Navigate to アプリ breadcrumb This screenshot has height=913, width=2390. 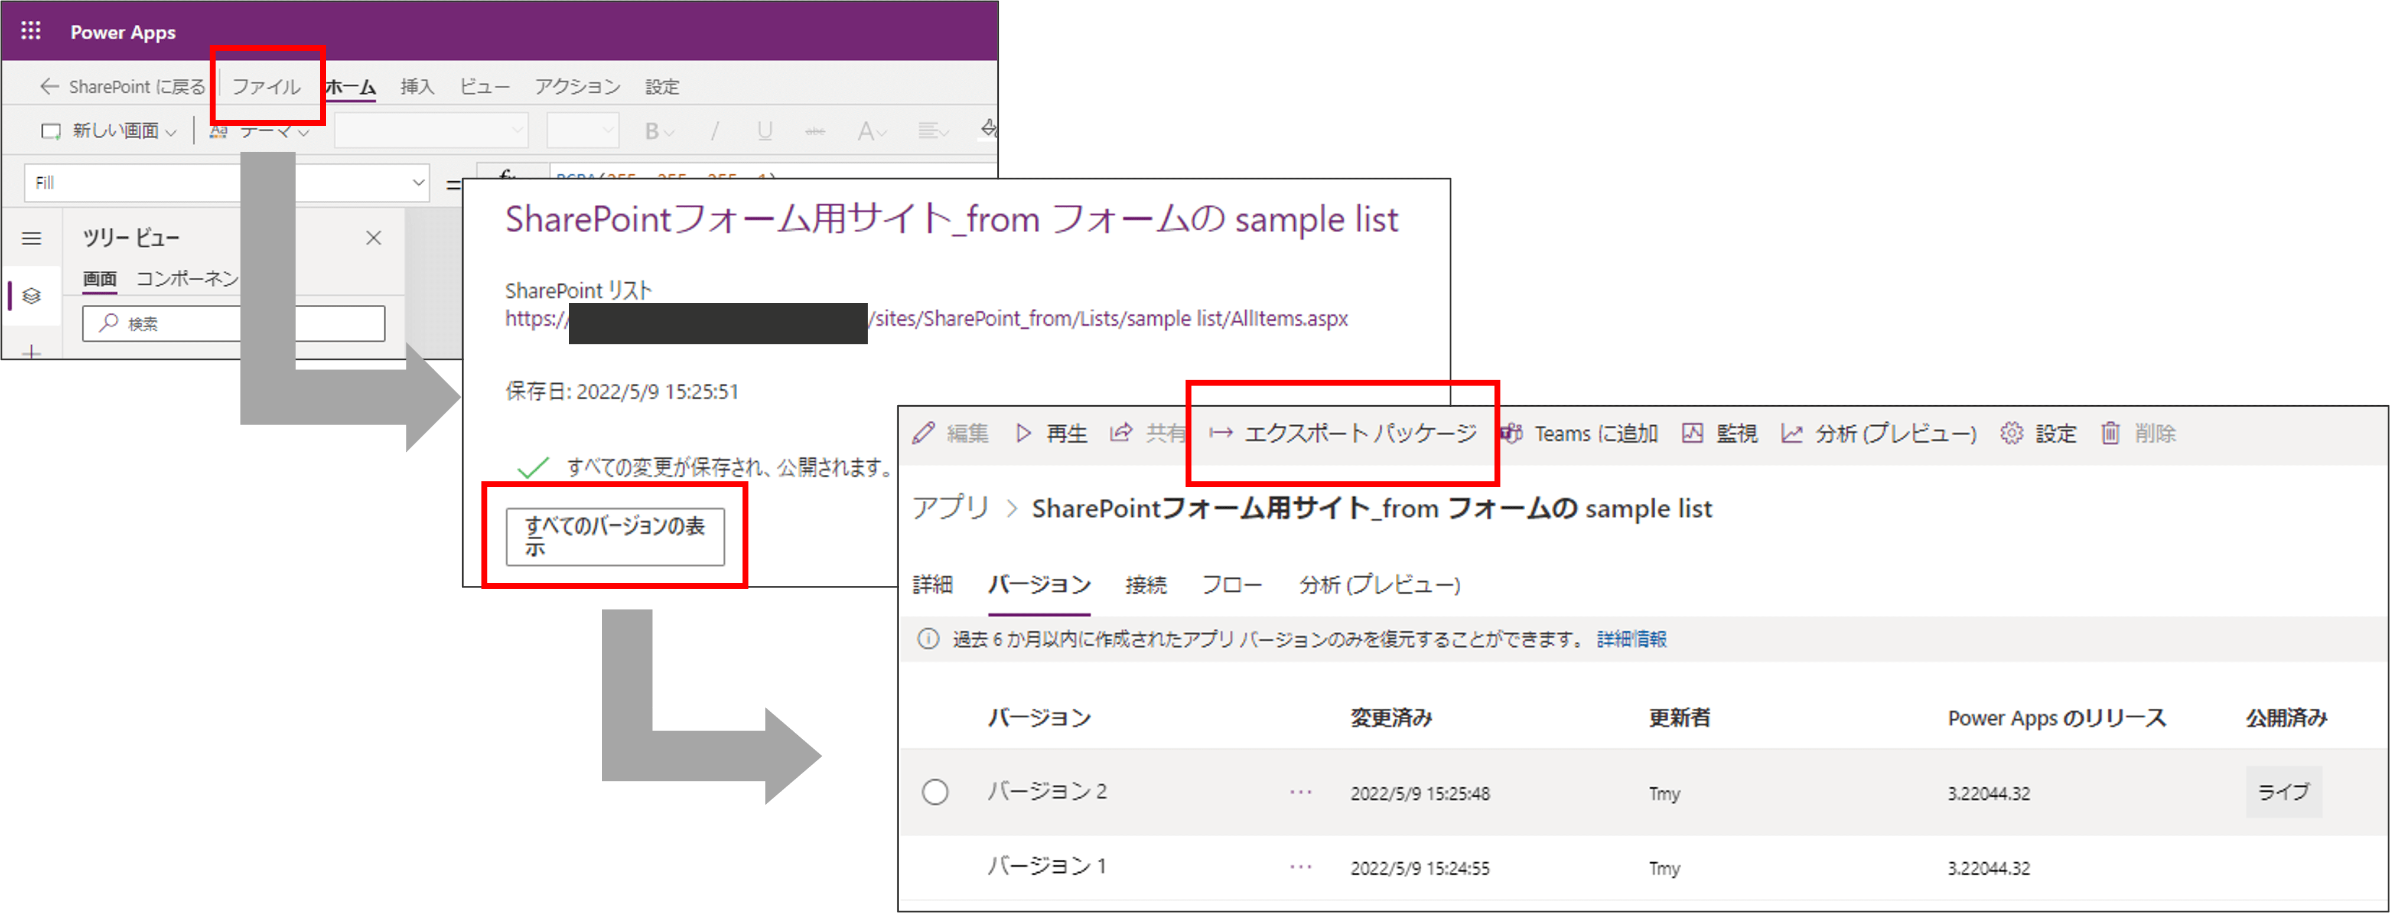[950, 507]
